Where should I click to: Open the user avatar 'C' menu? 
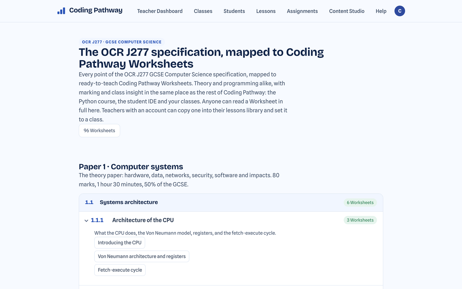tap(400, 11)
